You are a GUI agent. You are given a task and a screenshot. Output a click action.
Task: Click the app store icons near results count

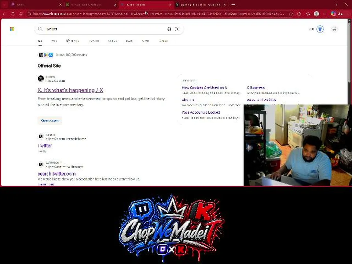[46, 55]
